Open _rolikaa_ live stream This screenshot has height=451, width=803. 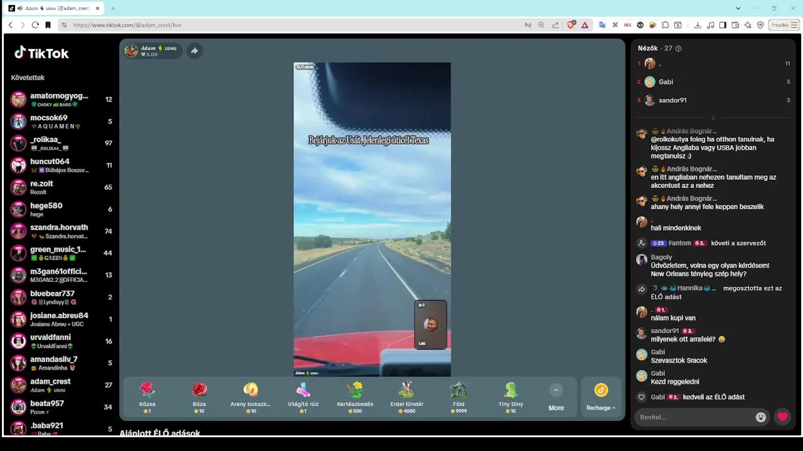(x=61, y=143)
